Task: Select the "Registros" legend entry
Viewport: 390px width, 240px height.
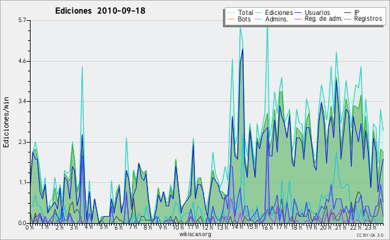Action: coord(368,19)
